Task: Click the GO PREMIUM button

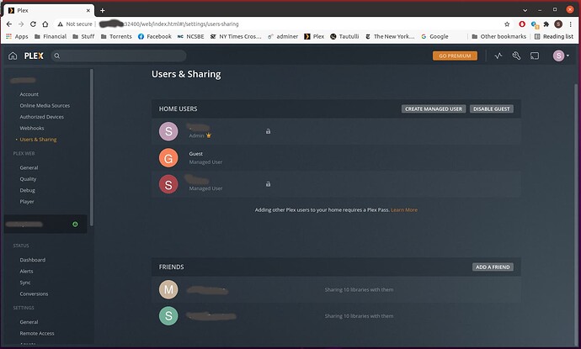Action: (455, 56)
